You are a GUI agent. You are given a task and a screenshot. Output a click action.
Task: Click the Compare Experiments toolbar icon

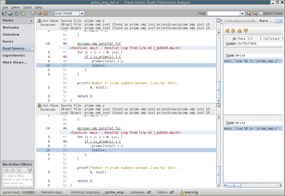pyautogui.click(x=17, y=13)
